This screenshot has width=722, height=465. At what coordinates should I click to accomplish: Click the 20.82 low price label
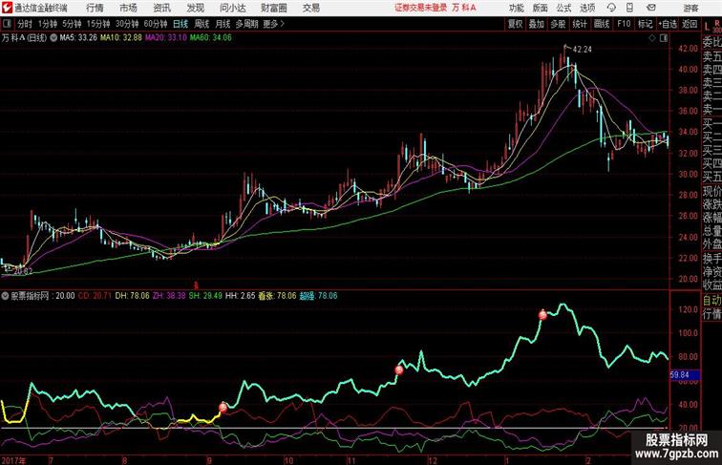[x=23, y=271]
